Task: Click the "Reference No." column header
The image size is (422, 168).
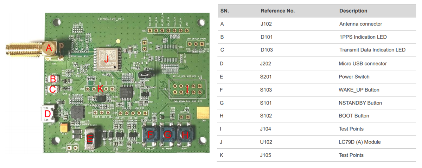Action: (x=277, y=11)
